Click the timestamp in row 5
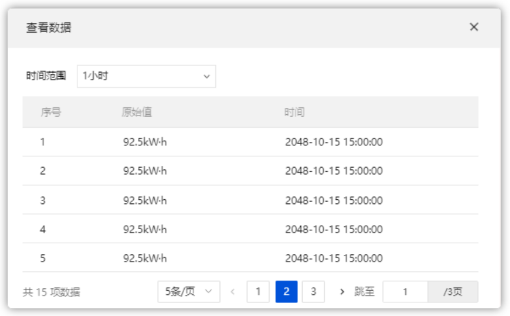Image resolution: width=510 pixels, height=316 pixels. [x=333, y=258]
